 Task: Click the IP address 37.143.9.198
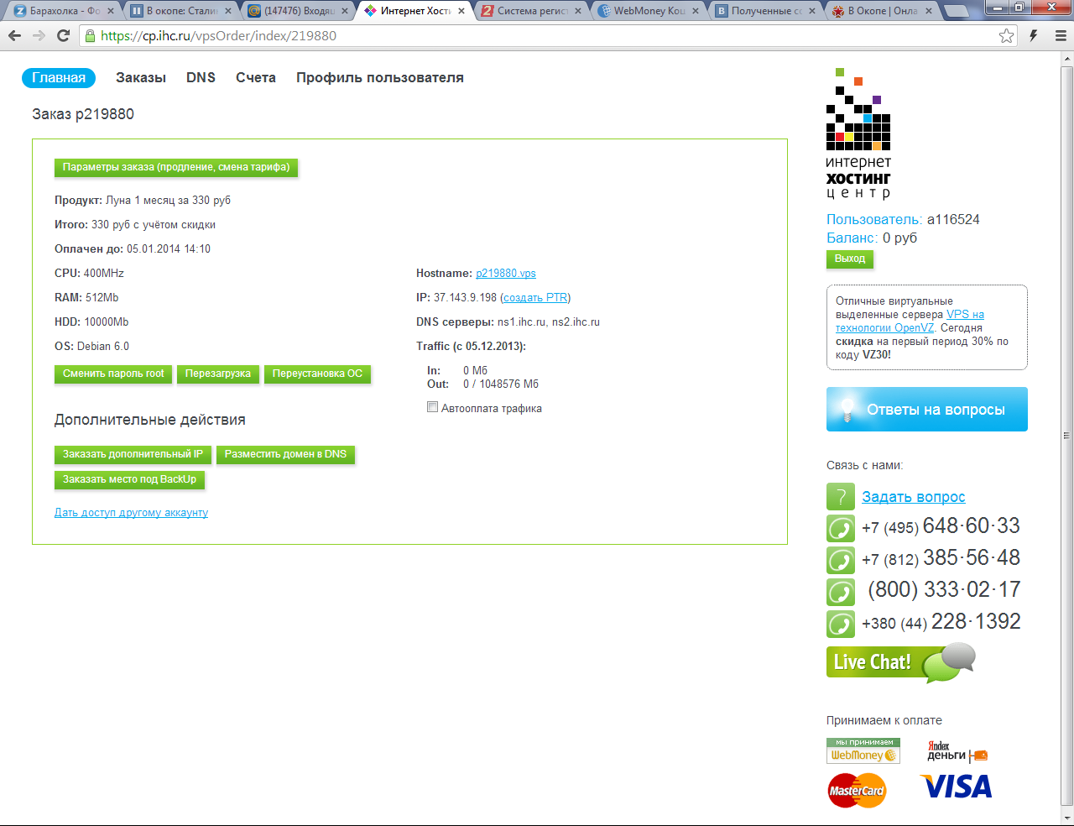click(x=466, y=298)
